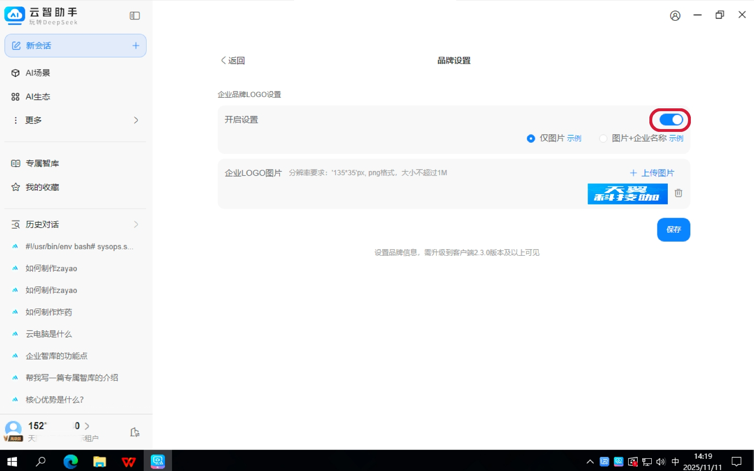Click the 保存 button
This screenshot has width=754, height=471.
673,229
